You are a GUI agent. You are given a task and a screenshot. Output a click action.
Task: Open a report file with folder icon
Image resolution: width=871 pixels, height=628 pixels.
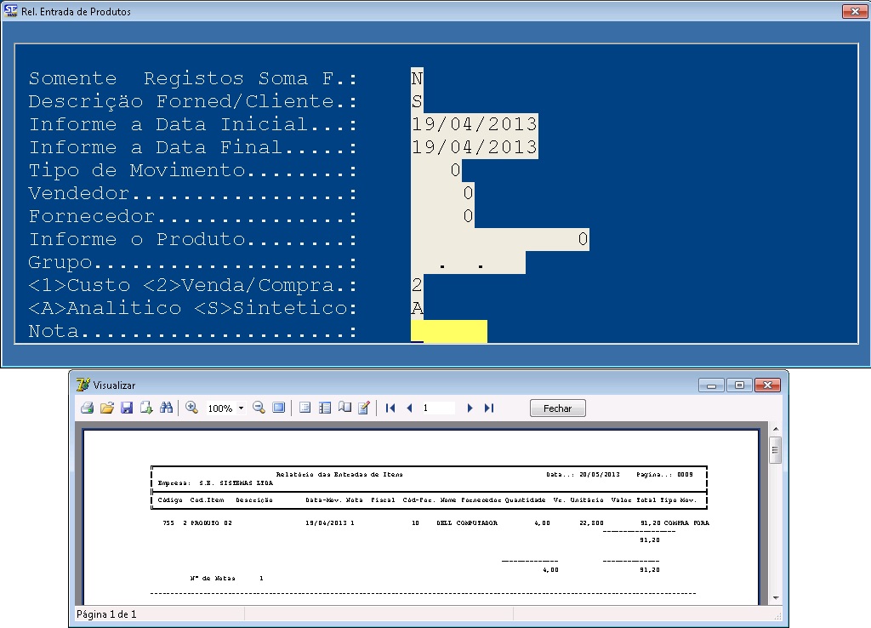pyautogui.click(x=106, y=408)
